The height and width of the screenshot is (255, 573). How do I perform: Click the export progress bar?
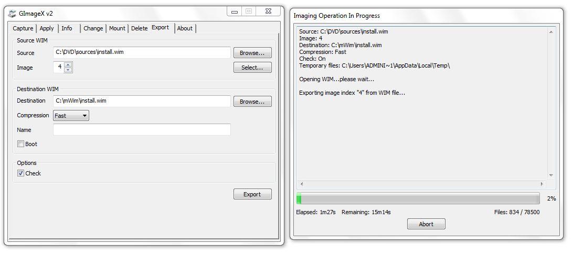coord(418,198)
